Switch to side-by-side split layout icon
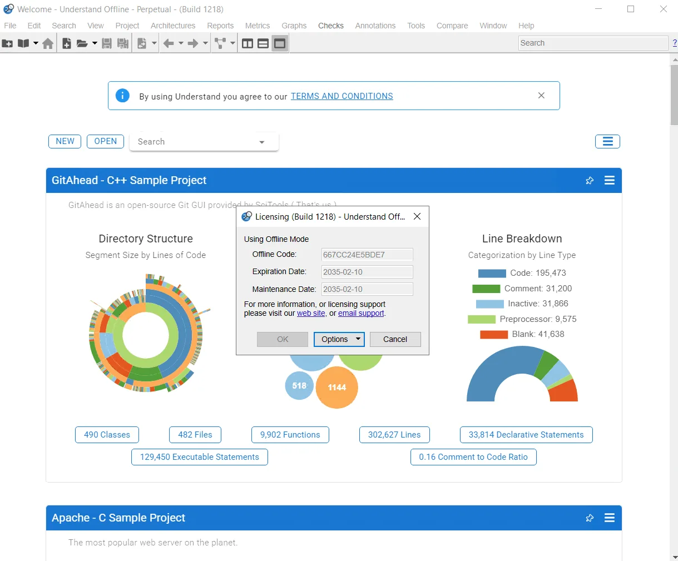Screen dimensions: 678x561 point(248,43)
